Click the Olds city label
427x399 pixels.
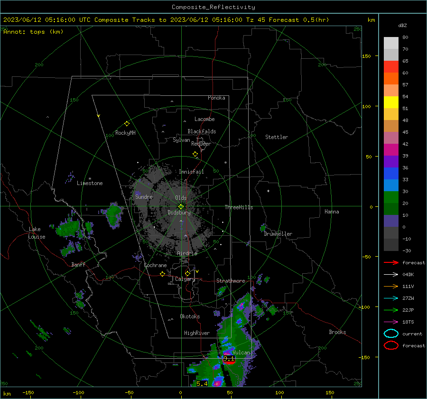point(181,198)
